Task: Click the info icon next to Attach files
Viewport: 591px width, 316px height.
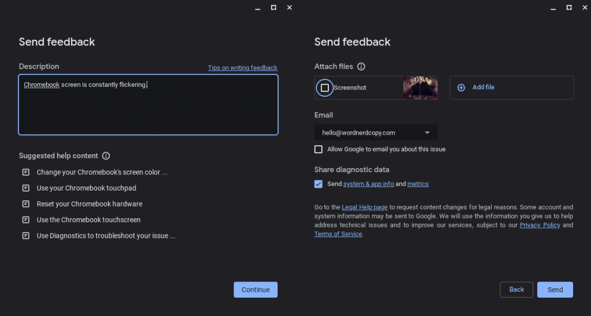Action: 361,67
